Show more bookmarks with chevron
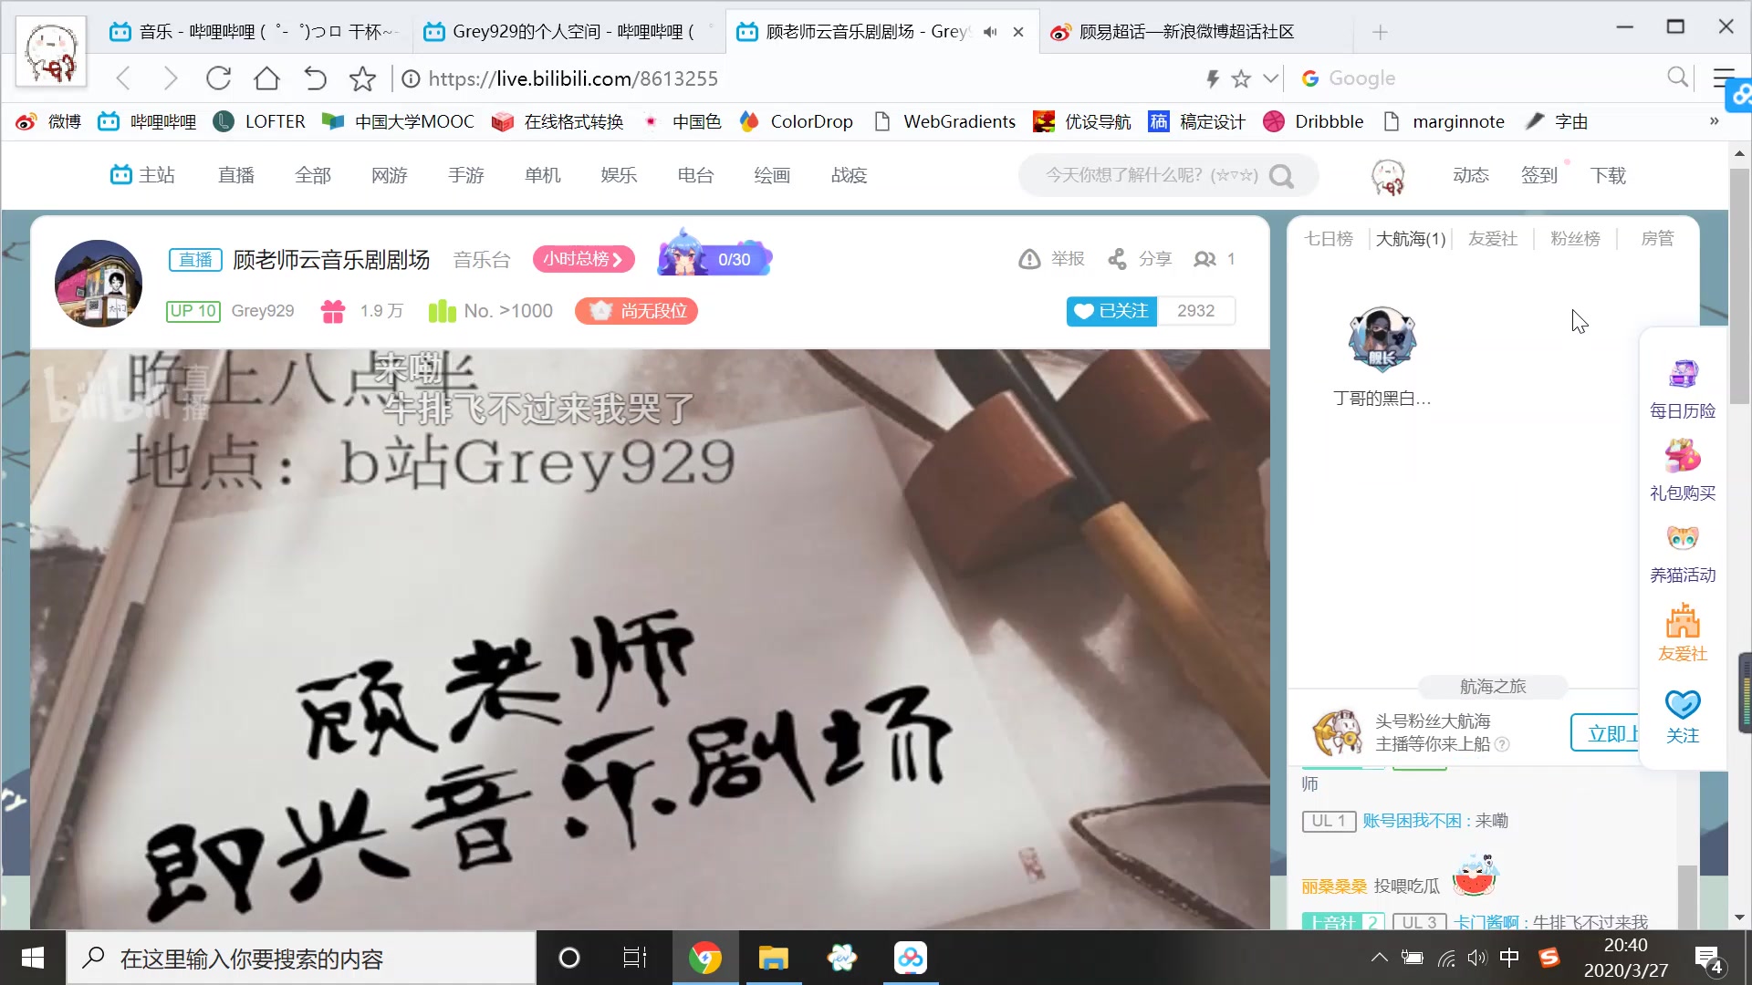1752x985 pixels. (1714, 121)
